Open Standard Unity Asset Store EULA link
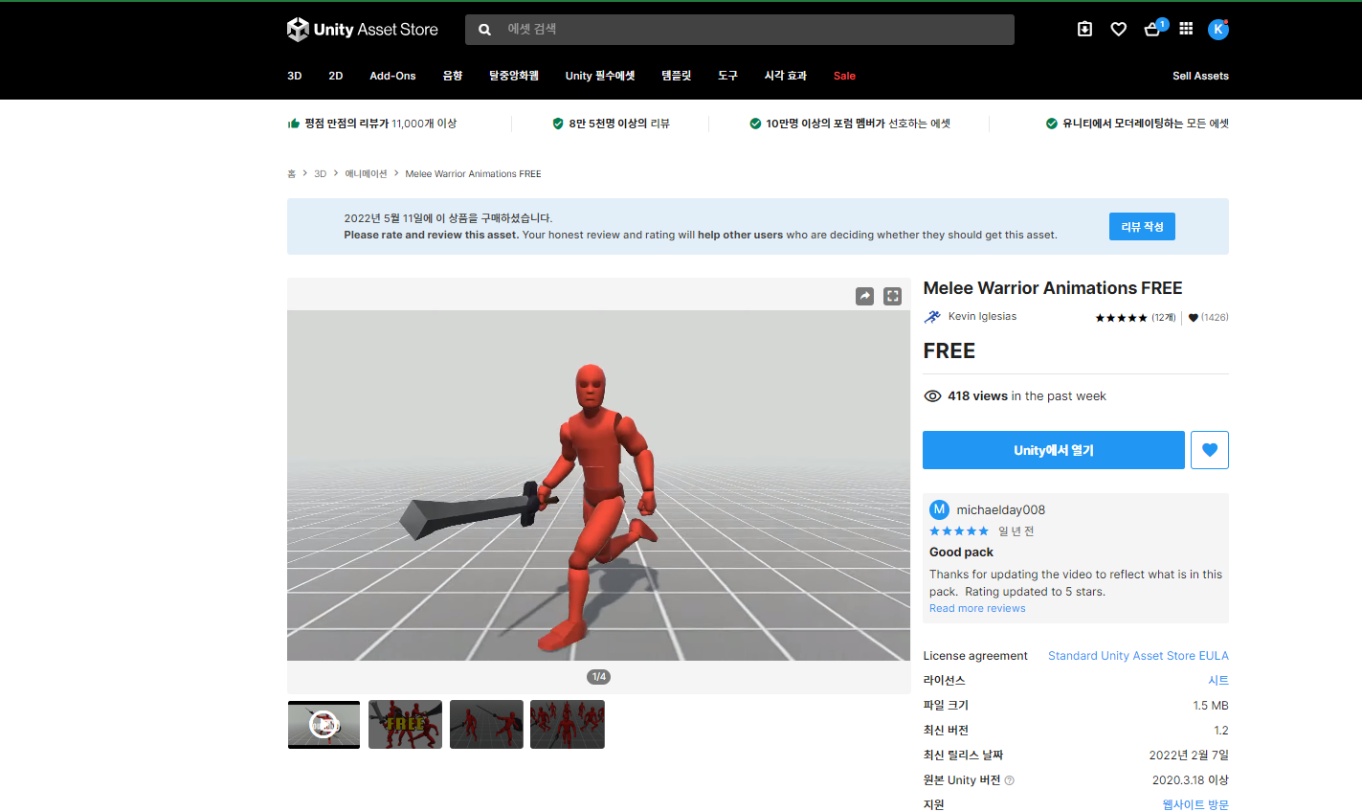The image size is (1362, 812). point(1138,656)
